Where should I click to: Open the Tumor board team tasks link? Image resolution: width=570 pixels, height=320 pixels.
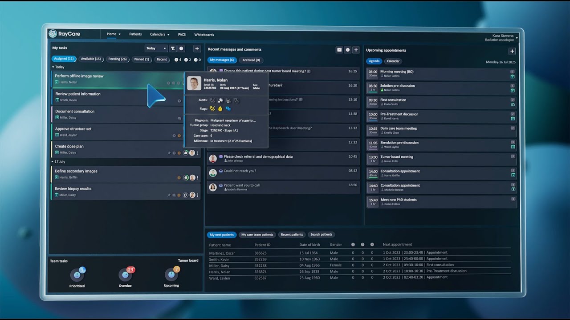[188, 261]
